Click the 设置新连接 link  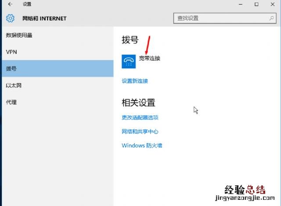pyautogui.click(x=135, y=81)
